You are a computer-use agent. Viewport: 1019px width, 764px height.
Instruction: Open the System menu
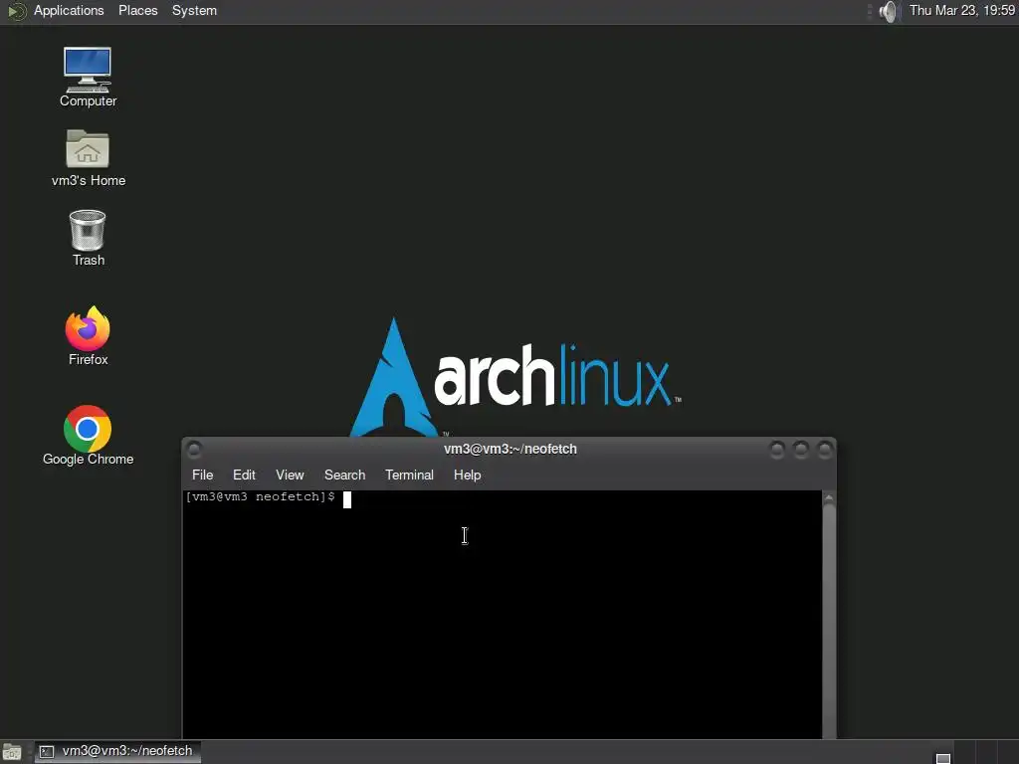pos(194,11)
